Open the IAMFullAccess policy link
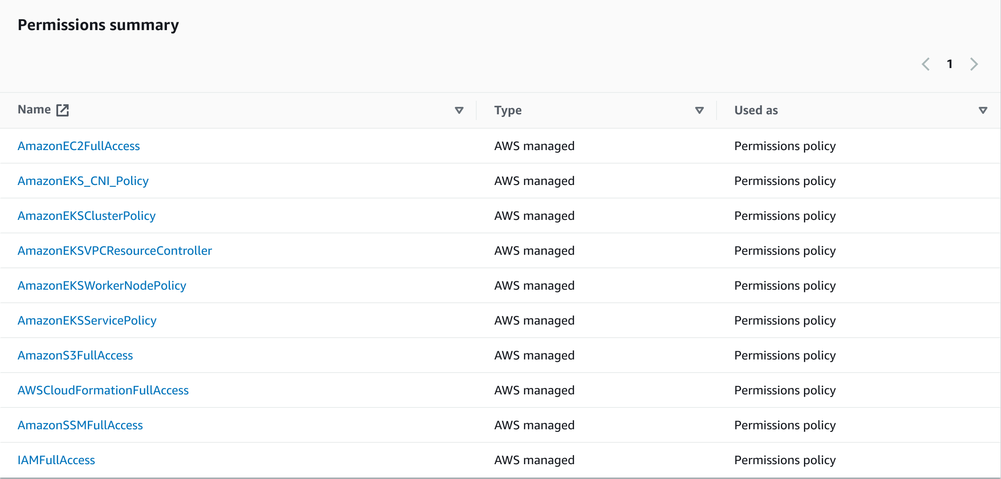The width and height of the screenshot is (1001, 479). [56, 460]
